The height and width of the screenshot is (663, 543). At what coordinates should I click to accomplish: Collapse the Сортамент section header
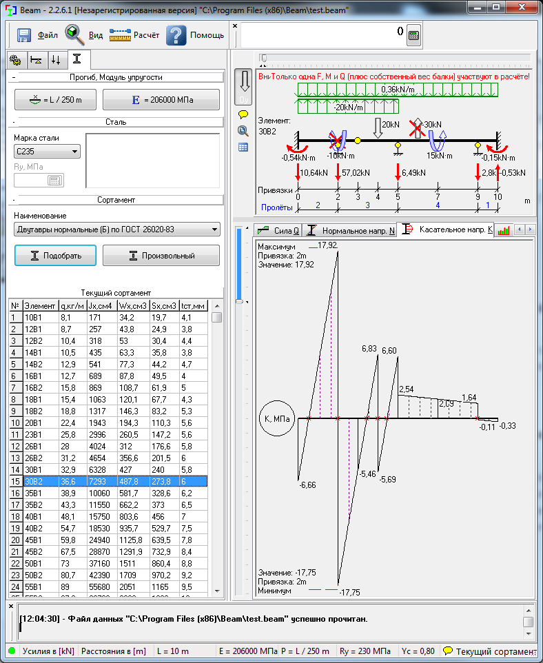tap(14, 200)
